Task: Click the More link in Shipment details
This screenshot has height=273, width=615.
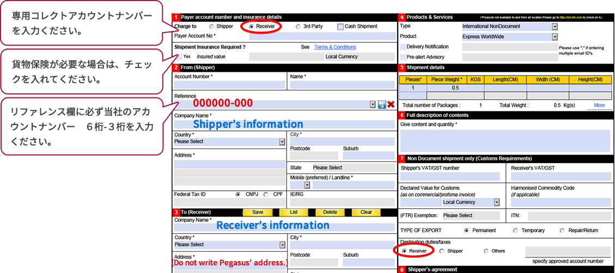Action: coord(599,106)
